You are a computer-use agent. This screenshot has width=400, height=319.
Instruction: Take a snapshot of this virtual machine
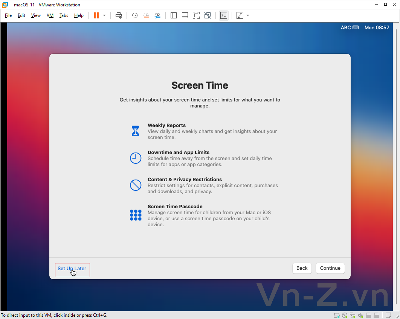click(134, 15)
